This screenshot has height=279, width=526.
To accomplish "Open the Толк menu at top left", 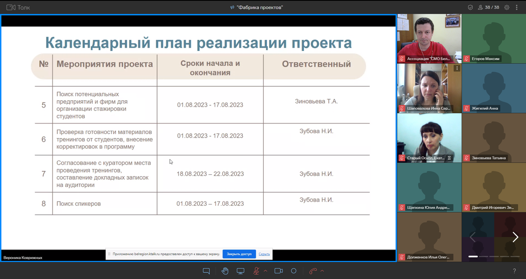I will click(18, 7).
